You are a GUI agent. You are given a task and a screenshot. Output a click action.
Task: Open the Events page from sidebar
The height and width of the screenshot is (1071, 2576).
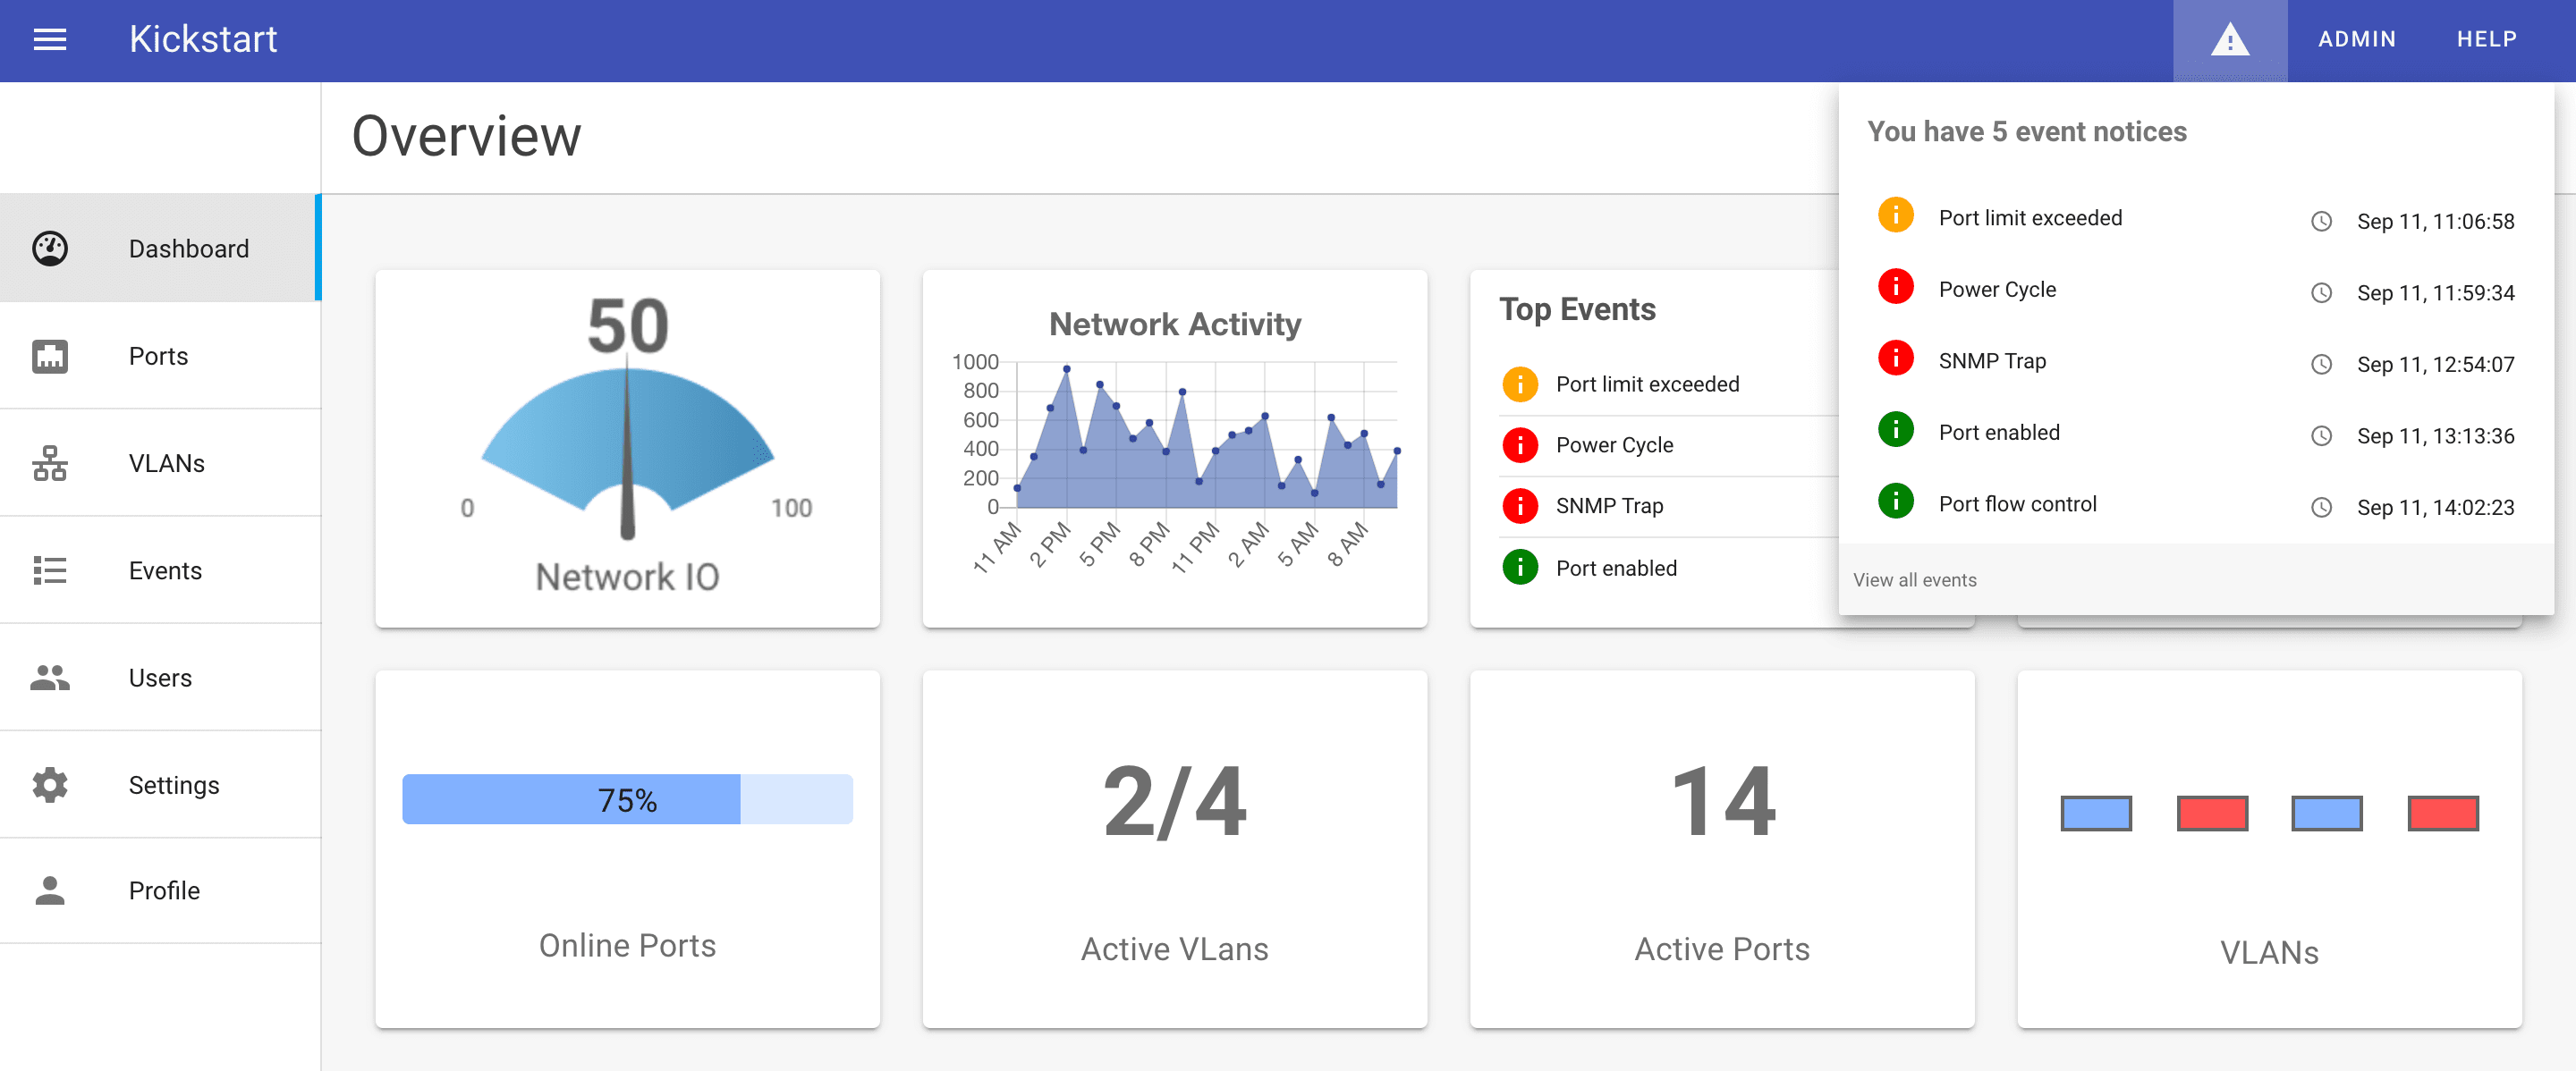coord(160,570)
